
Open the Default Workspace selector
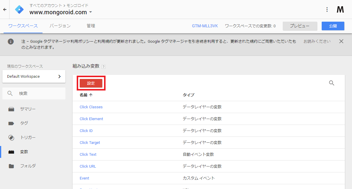coord(34,76)
